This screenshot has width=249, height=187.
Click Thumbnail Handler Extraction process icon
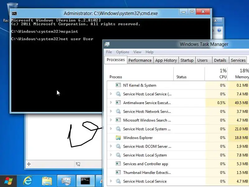click(x=118, y=172)
